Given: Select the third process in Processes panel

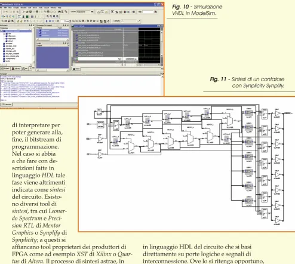Looking at the screenshot, I should coord(53,35).
